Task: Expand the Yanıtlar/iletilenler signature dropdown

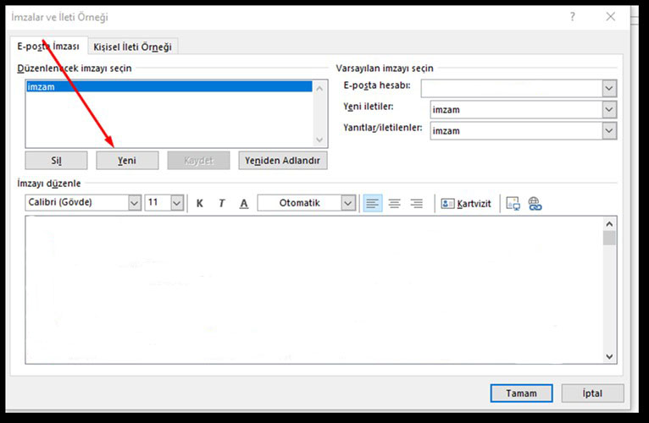Action: pos(609,130)
